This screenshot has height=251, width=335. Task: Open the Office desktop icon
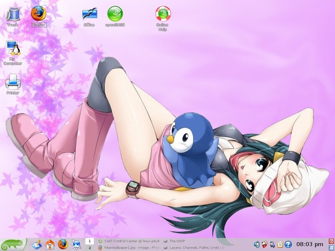tap(89, 17)
